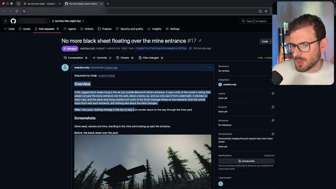
Task: Switch to the Files changed tab
Action: (151, 58)
